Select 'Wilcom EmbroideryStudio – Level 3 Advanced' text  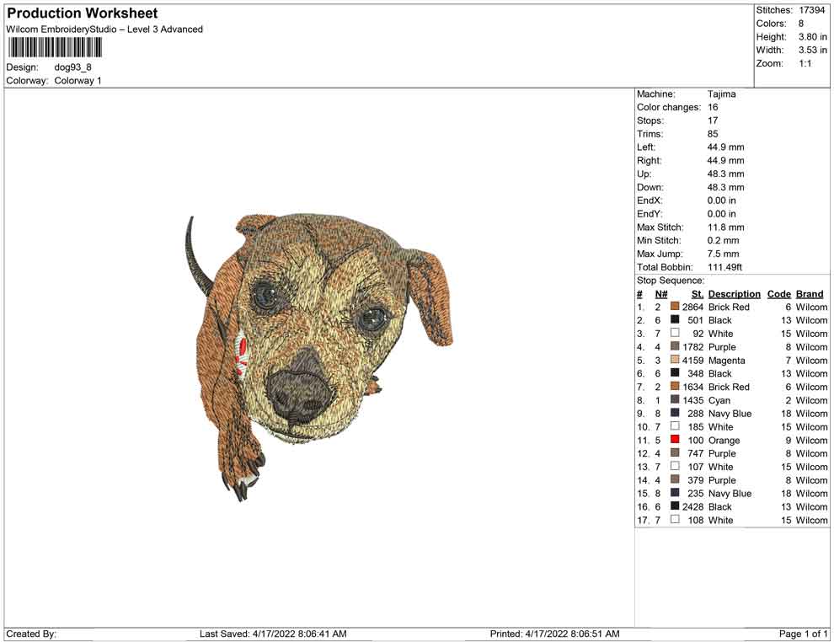pyautogui.click(x=104, y=29)
